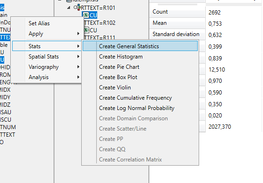This screenshot has height=183, width=263.
Task: Choose Create Histogram
Action: (140, 57)
